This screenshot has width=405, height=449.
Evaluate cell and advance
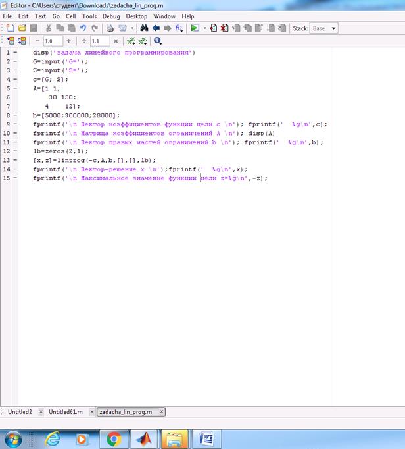[22, 41]
